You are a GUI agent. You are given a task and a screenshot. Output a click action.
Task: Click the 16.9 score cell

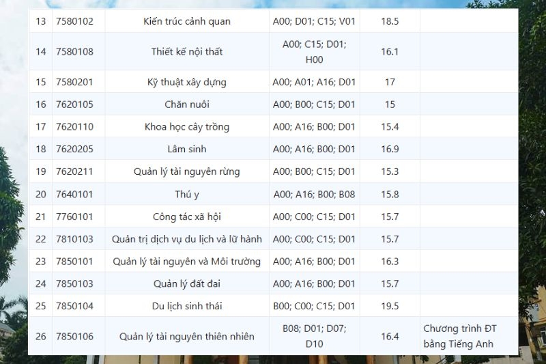pos(390,149)
